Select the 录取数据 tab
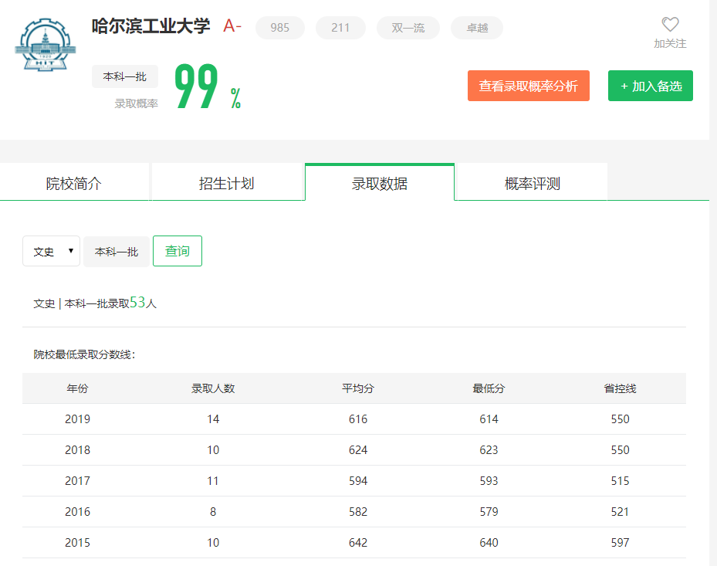 click(x=380, y=184)
